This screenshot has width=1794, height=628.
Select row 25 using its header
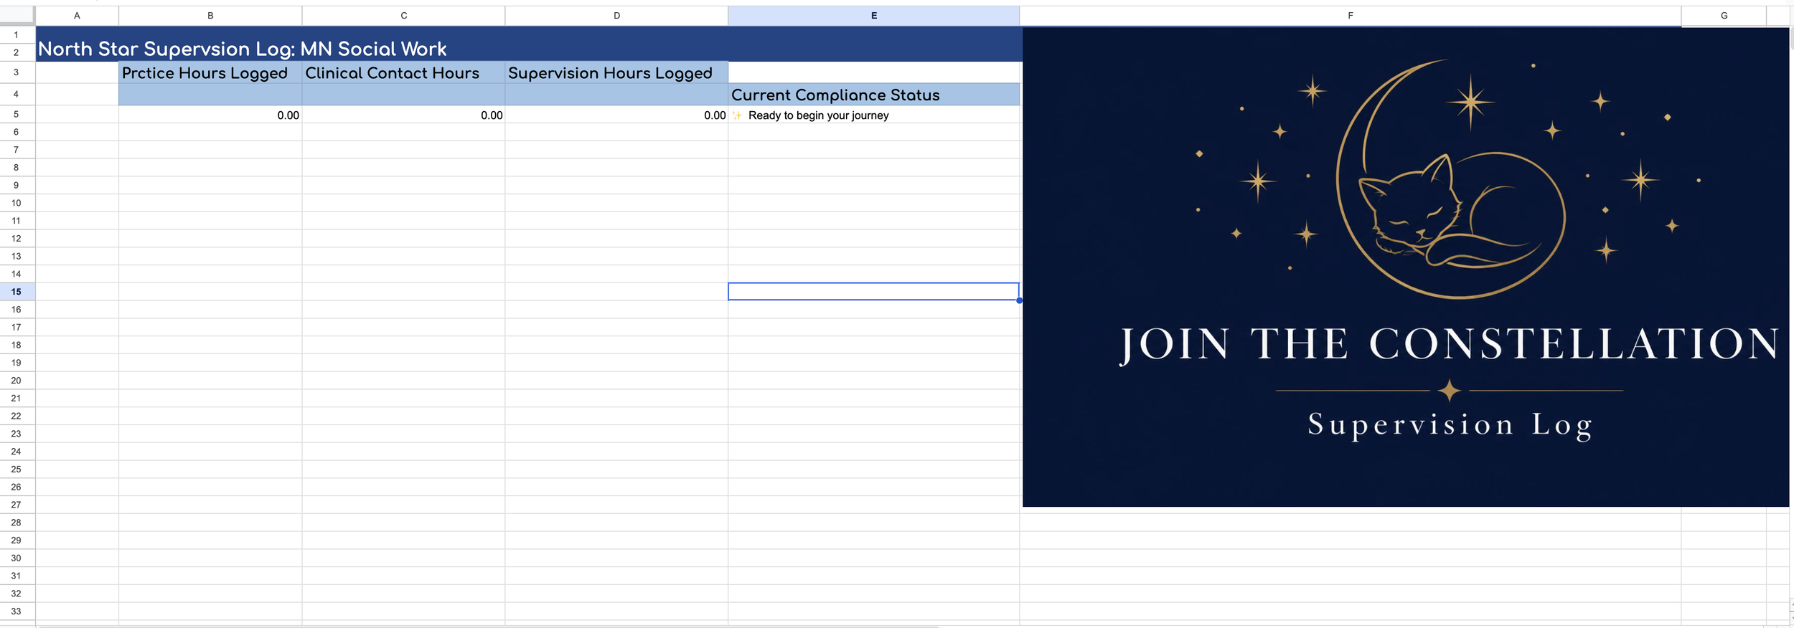tap(17, 470)
